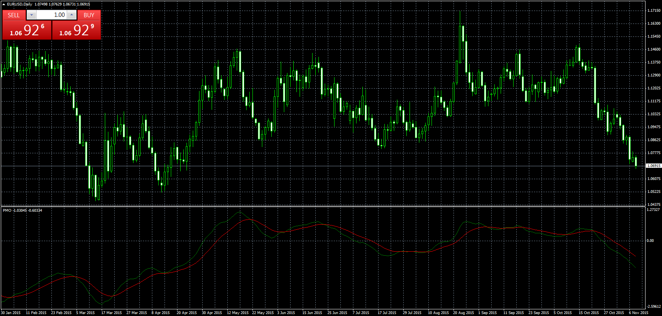The image size is (662, 316).
Task: Increase trade volume with the up arrow
Action: [71, 15]
